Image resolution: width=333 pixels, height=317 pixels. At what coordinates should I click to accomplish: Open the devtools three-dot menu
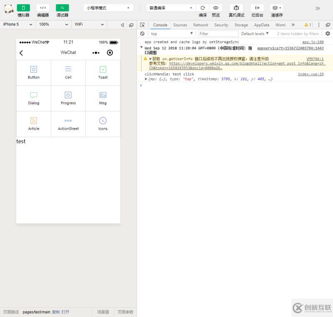[318, 25]
